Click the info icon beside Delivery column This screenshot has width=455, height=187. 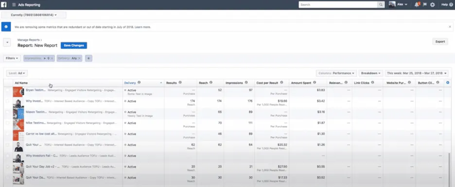(139, 83)
